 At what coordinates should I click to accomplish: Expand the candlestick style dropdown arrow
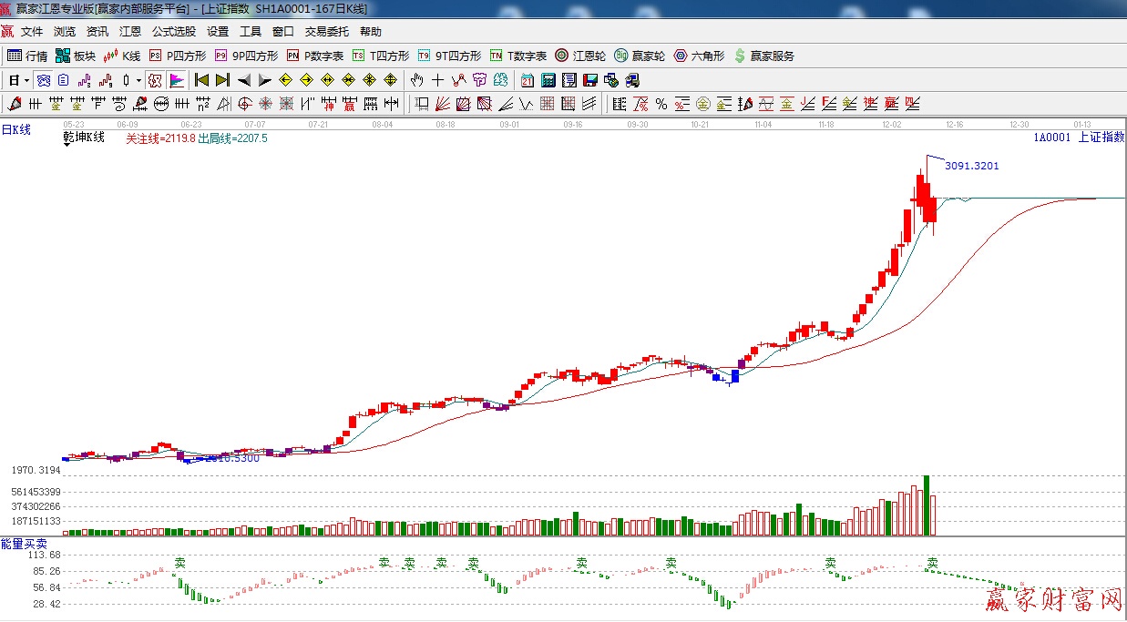pos(138,80)
